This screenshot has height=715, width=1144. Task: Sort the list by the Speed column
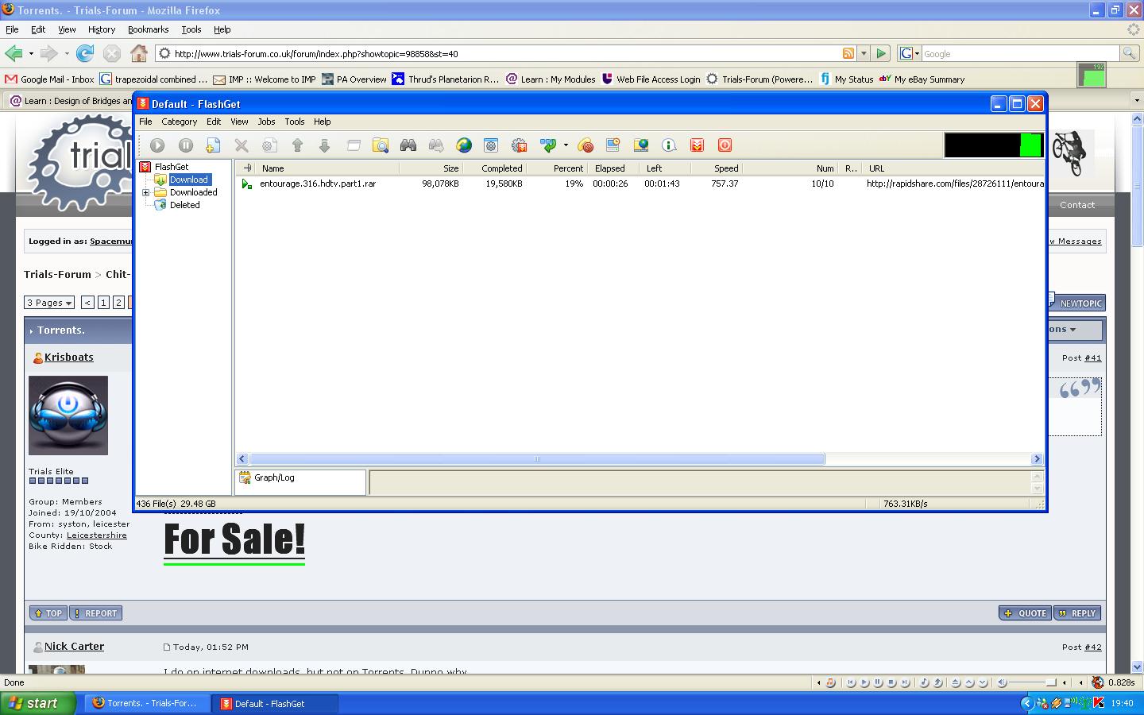[716, 168]
